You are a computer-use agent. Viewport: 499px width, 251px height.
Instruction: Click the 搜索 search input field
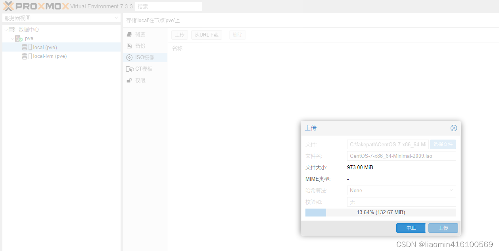pyautogui.click(x=168, y=6)
